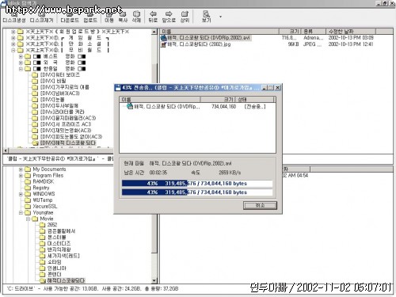The height and width of the screenshot is (297, 396).
Task: Click the upper 43% file progress bar
Action: [197, 183]
